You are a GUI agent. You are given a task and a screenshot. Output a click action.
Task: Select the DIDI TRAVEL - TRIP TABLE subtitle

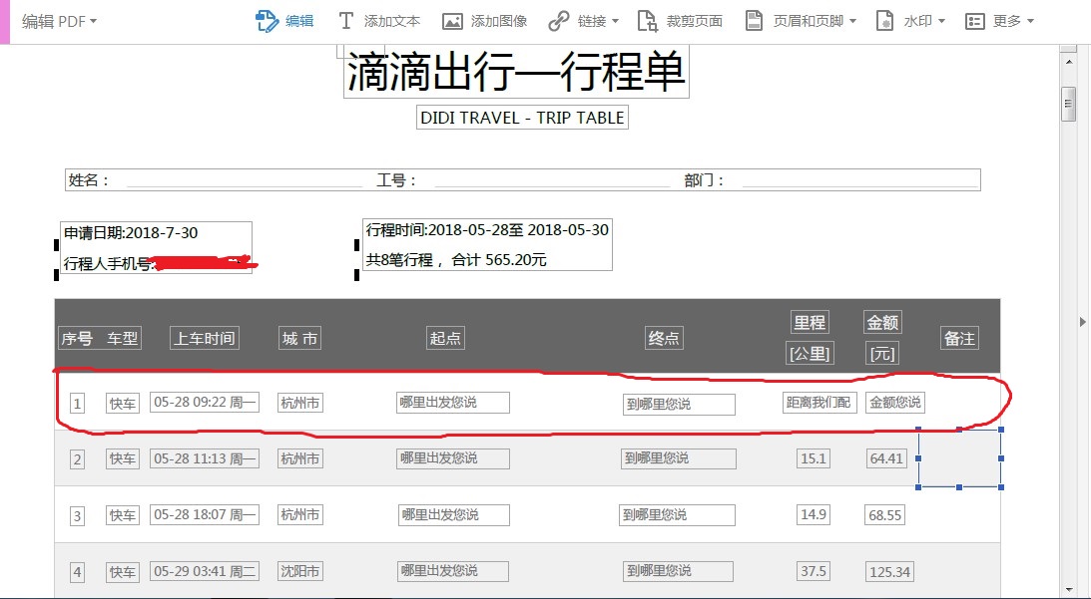tap(522, 118)
